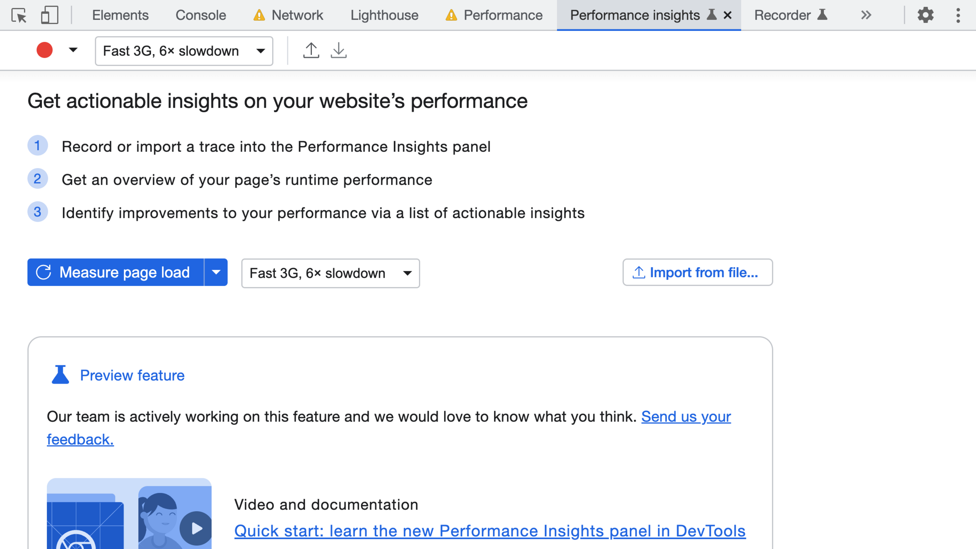
Task: Open the Send us your feedback link
Action: pyautogui.click(x=686, y=416)
